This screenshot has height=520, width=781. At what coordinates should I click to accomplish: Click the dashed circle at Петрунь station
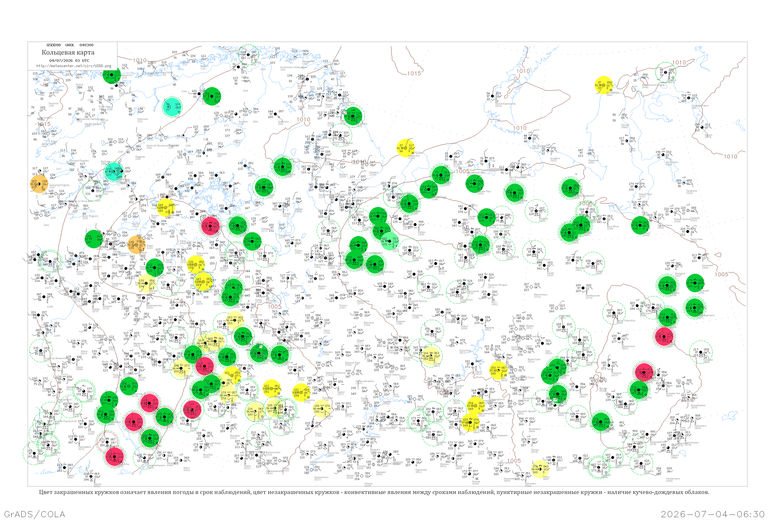[x=536, y=211]
